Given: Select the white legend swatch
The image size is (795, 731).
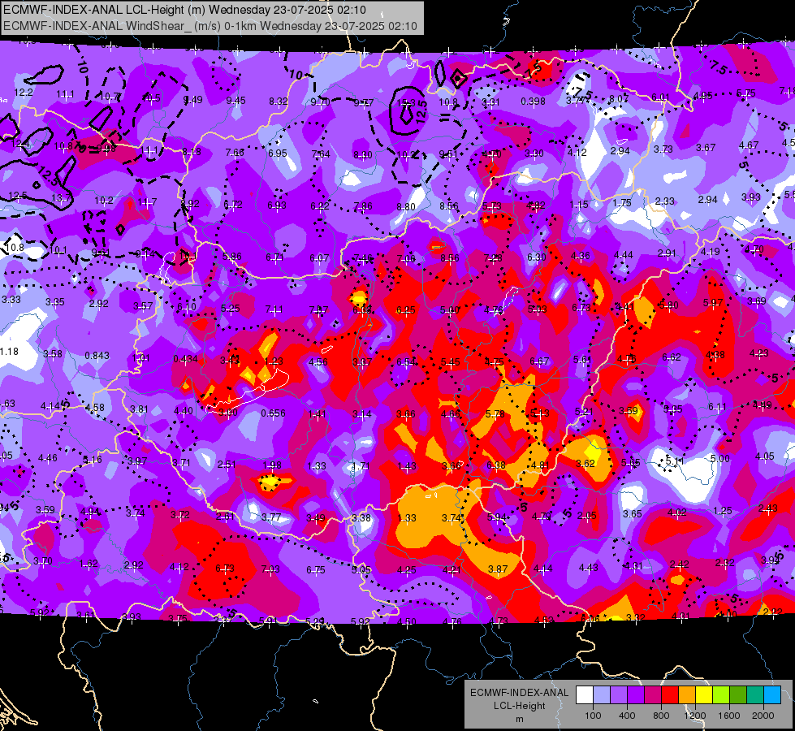Looking at the screenshot, I should tap(585, 695).
